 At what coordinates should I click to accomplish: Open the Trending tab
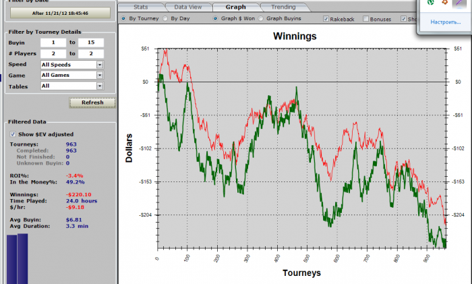283,7
